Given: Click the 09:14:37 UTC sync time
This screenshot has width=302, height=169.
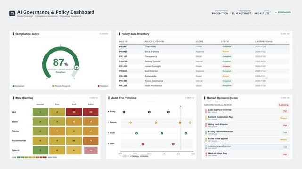Looking at the screenshot, I should click(x=262, y=13).
